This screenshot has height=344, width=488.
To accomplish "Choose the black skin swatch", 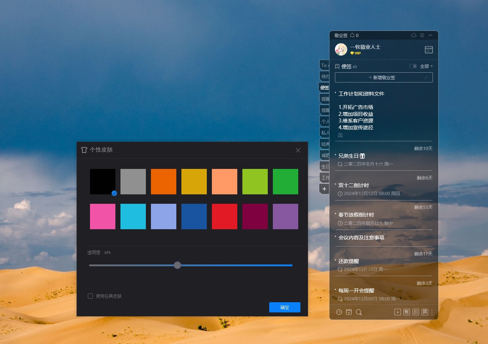I will 103,182.
